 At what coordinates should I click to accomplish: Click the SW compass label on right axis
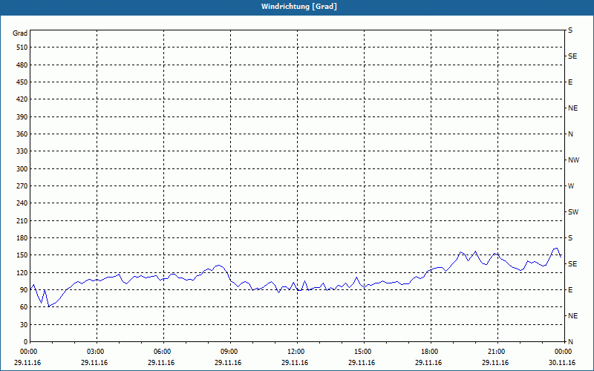pos(573,212)
